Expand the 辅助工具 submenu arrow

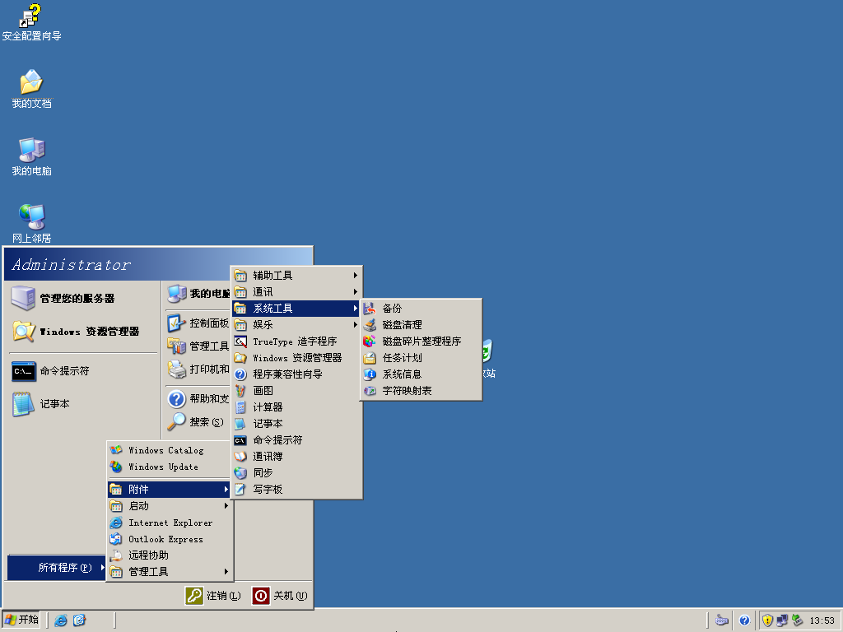pos(356,276)
